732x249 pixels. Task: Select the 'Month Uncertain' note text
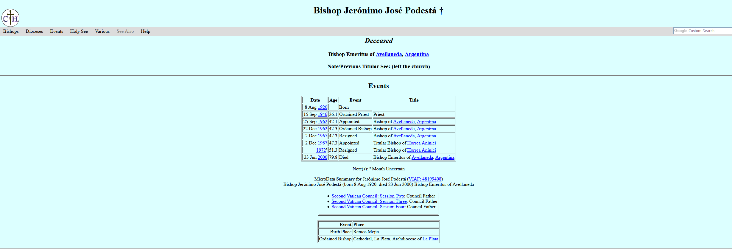[388, 169]
